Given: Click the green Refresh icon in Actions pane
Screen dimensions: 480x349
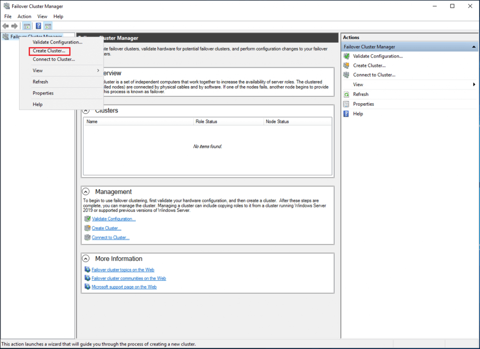Looking at the screenshot, I should point(346,94).
